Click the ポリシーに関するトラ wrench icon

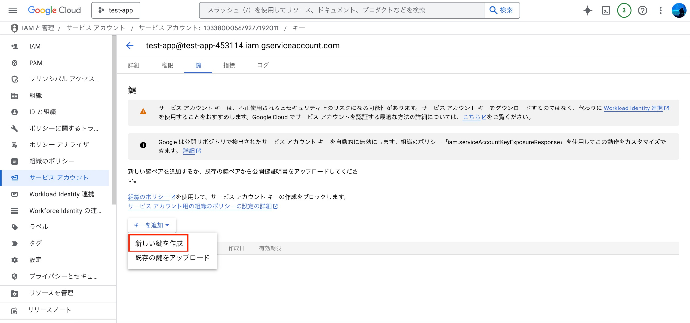coord(14,128)
